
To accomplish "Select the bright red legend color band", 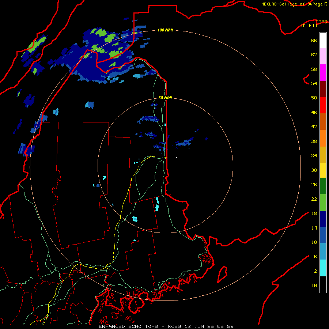I will (323, 105).
